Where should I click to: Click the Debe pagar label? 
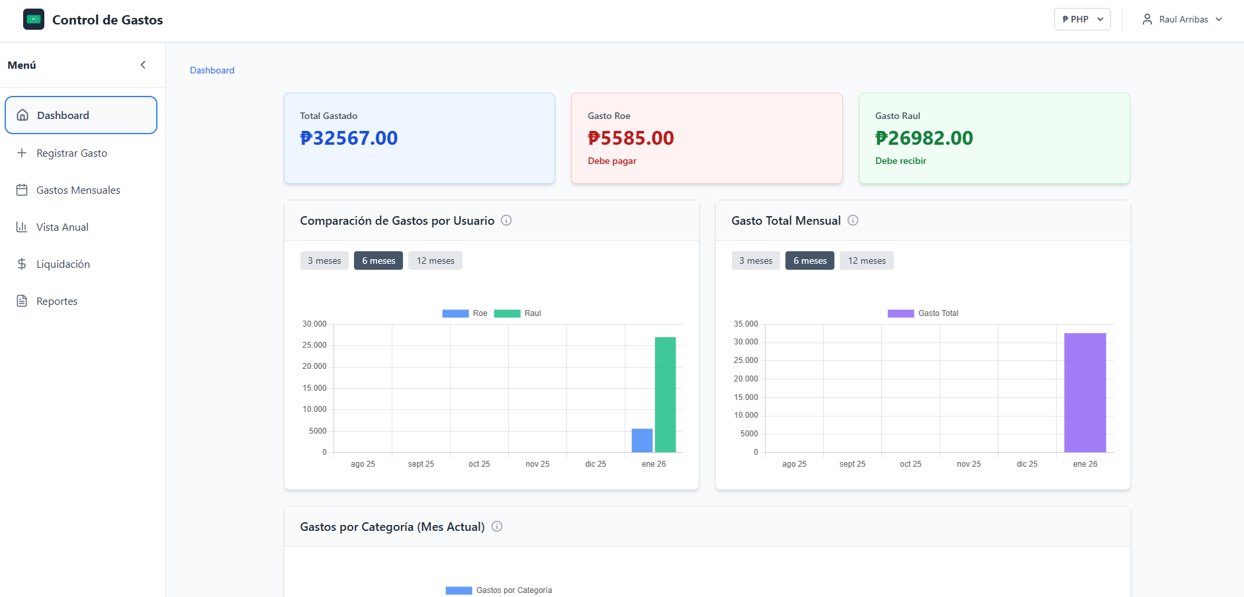(x=612, y=161)
